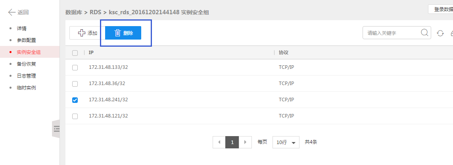Click the 删除 delete button

(123, 33)
